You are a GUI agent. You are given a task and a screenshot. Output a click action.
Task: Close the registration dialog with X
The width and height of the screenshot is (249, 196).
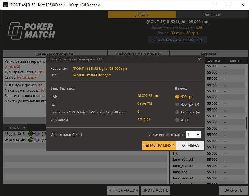[199, 59]
